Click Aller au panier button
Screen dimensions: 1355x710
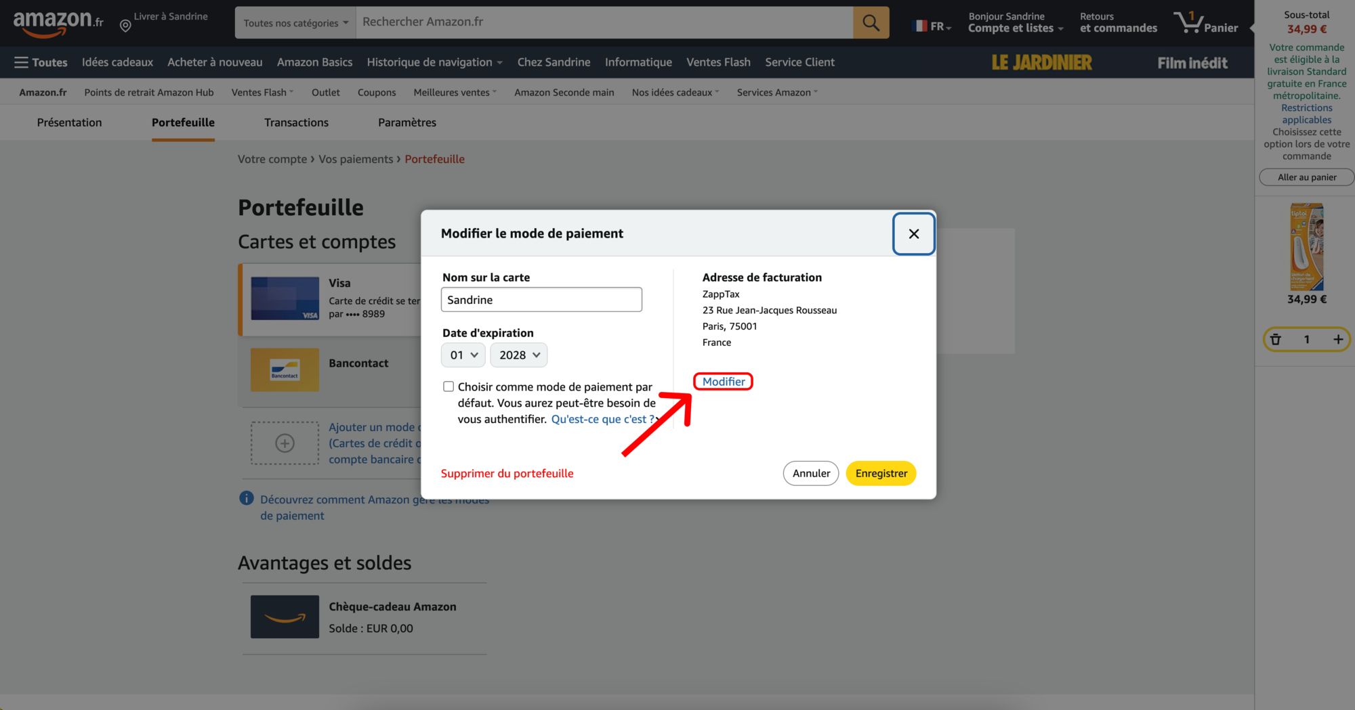(x=1306, y=177)
